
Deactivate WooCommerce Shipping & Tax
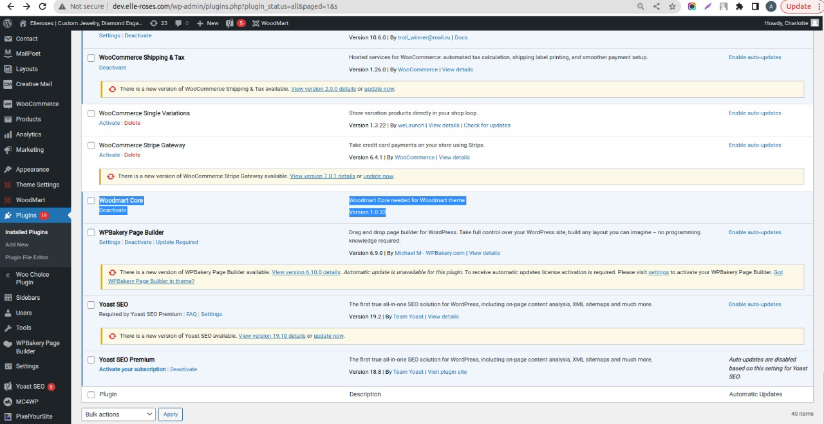tap(113, 68)
